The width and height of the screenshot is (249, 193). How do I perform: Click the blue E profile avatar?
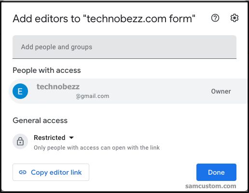point(20,91)
